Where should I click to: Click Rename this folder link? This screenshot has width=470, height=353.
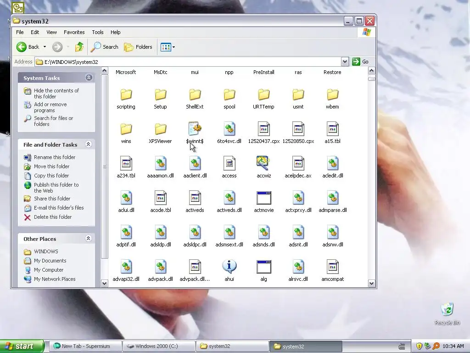(55, 157)
